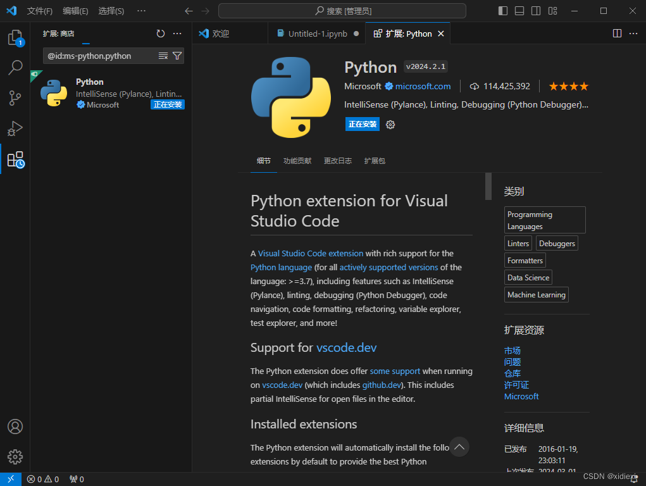Refresh the extensions marketplace list
Viewport: 646px width, 486px height.
coord(161,34)
